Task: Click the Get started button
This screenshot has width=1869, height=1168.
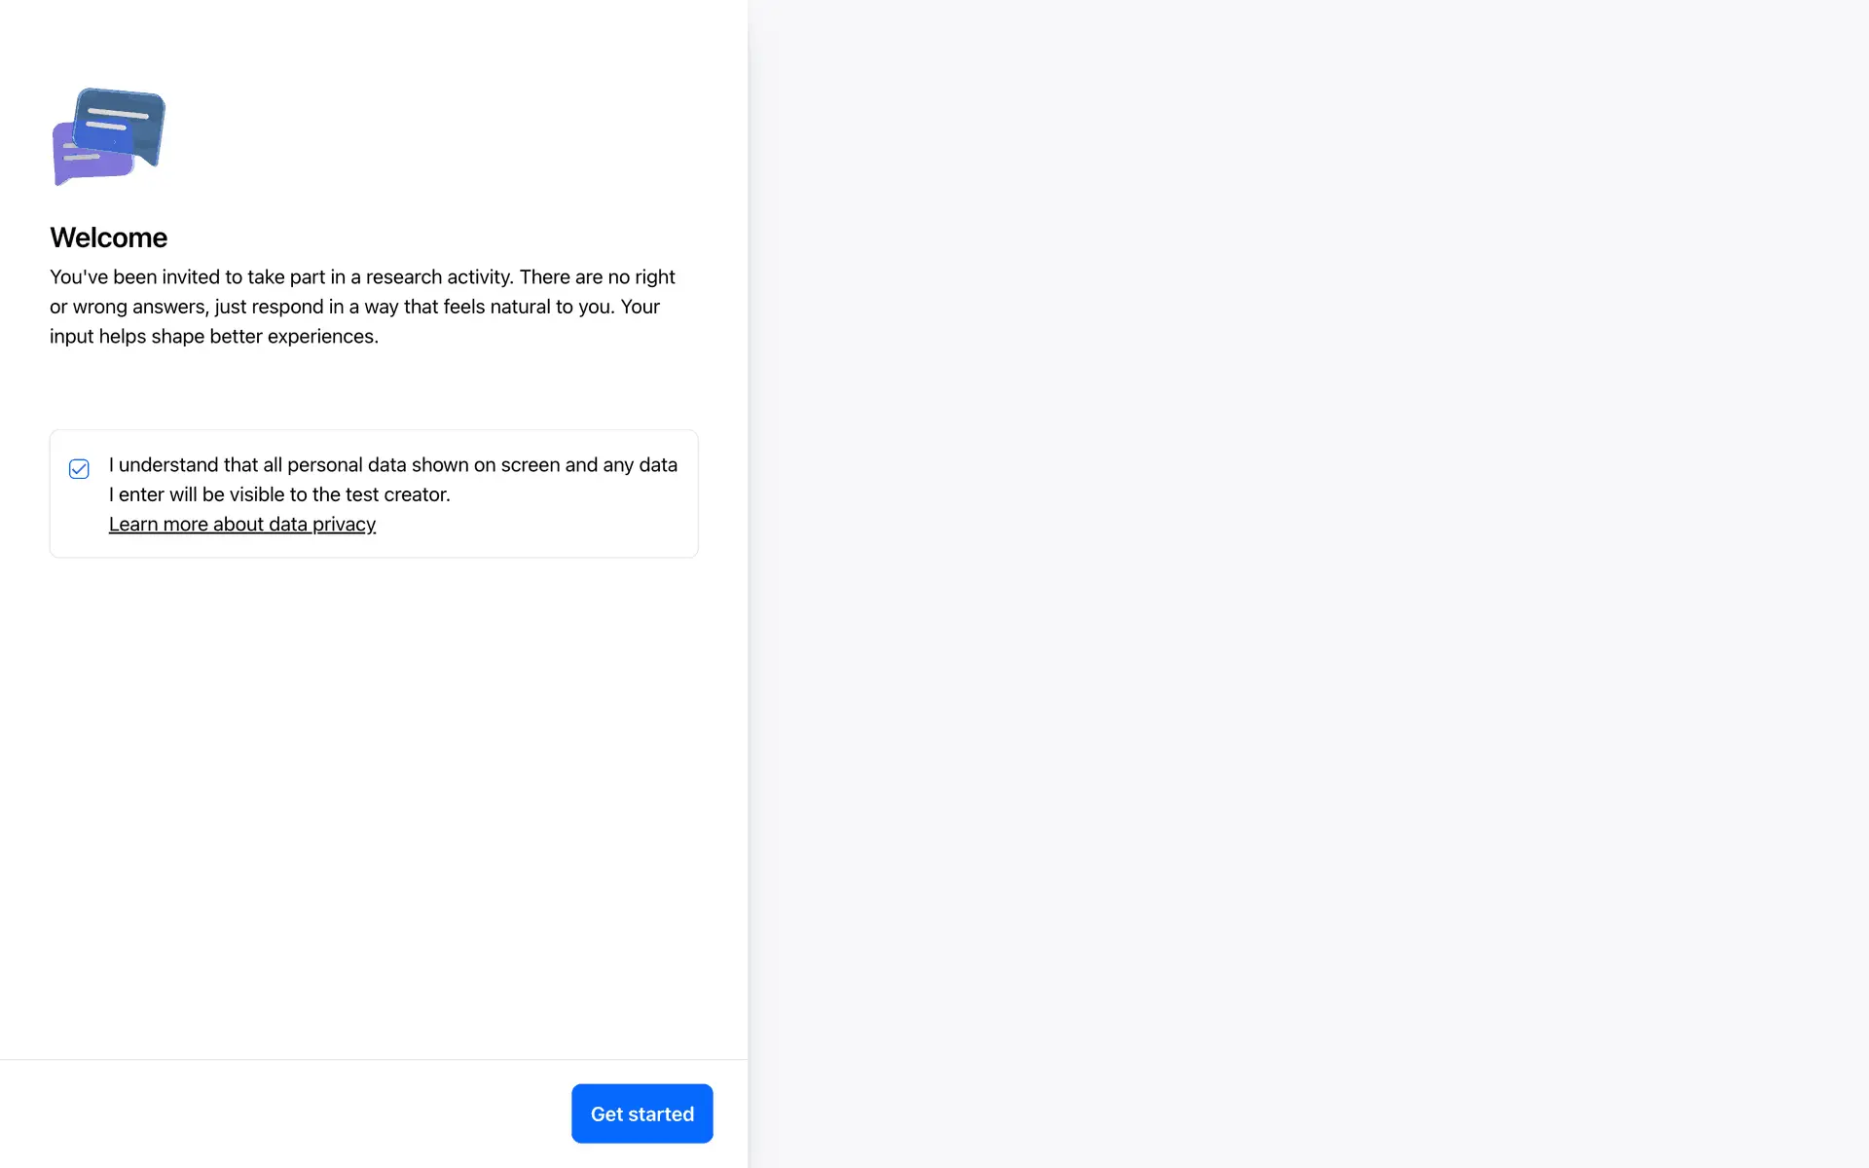Action: coord(642,1113)
